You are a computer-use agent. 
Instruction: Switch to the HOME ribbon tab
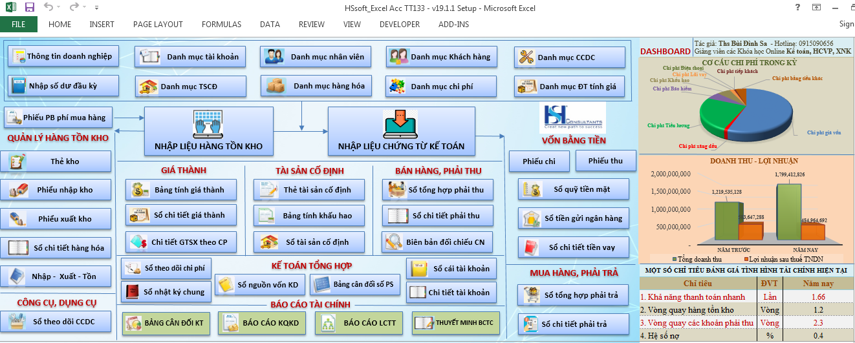click(x=60, y=25)
